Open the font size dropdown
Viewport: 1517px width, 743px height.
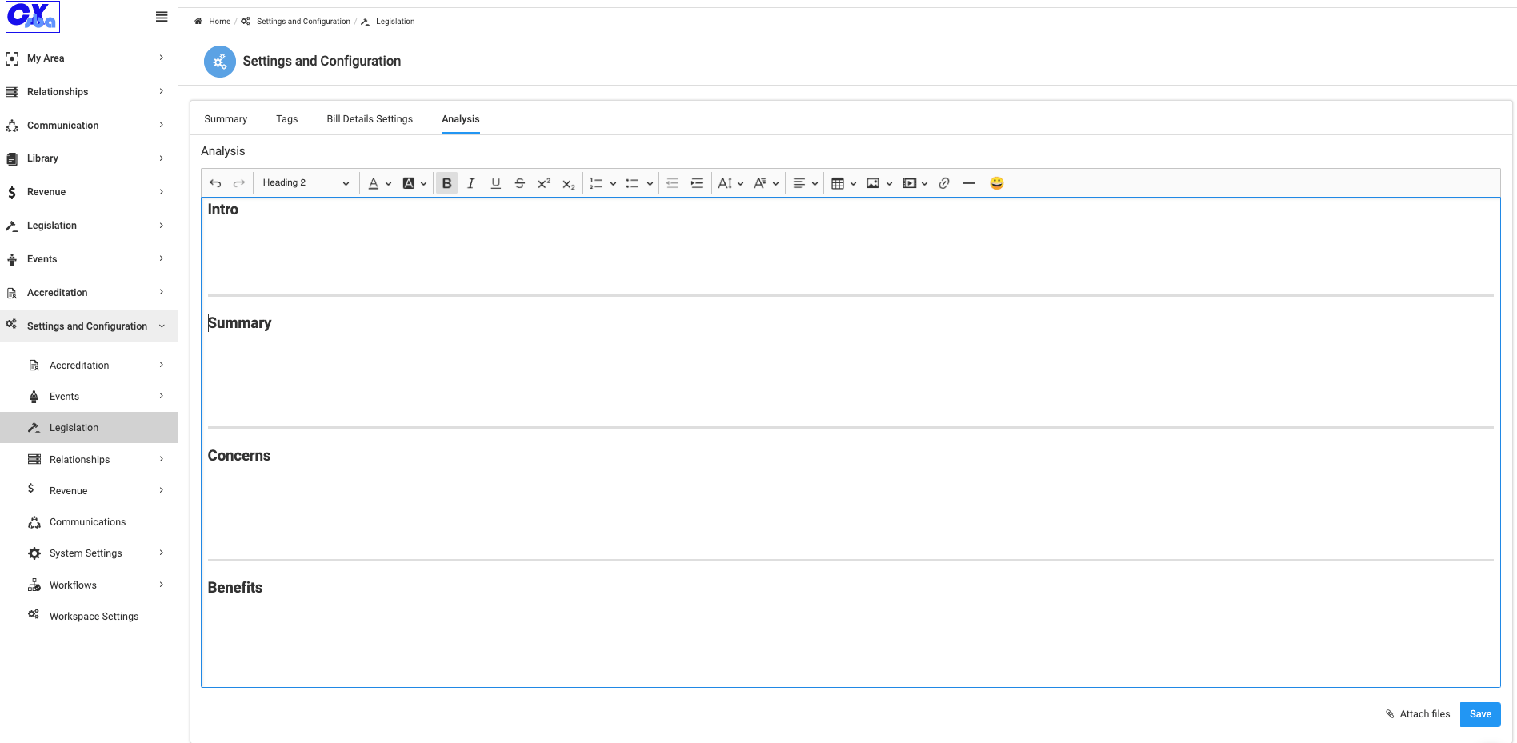tap(730, 183)
